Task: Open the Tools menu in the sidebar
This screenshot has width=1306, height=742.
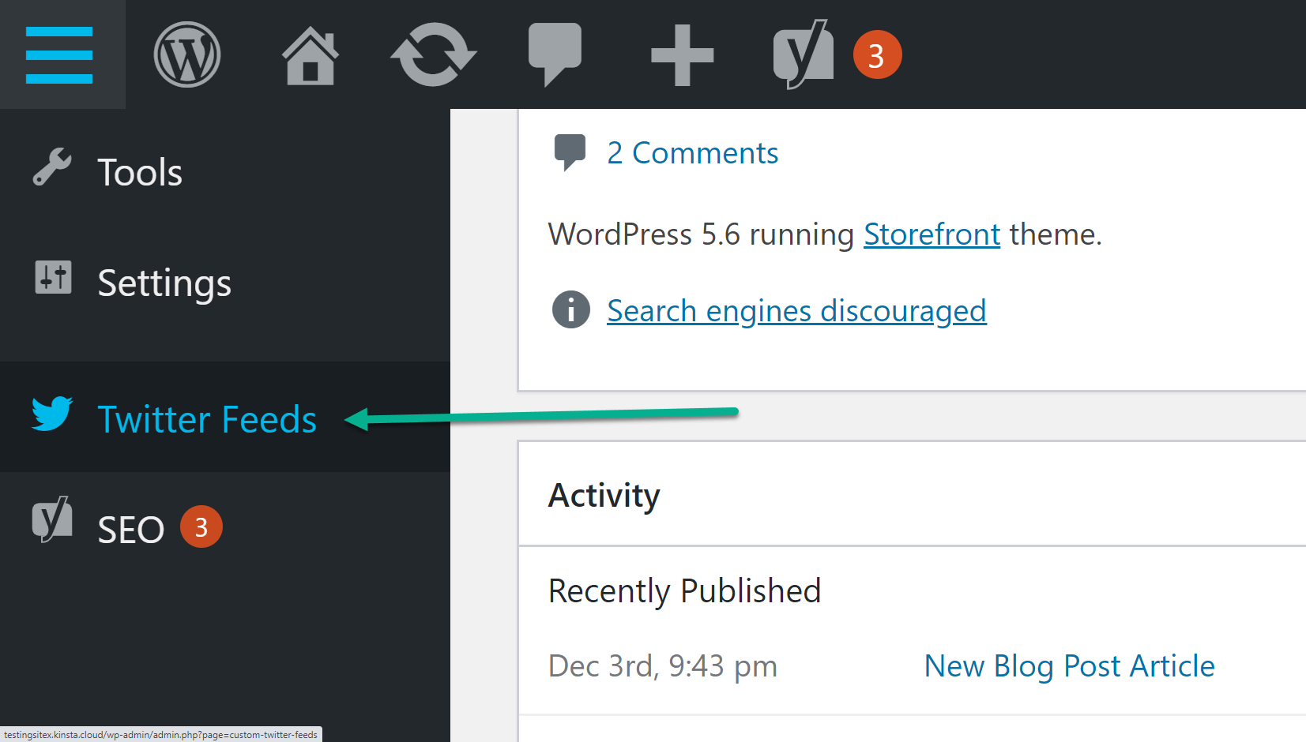Action: [x=139, y=172]
